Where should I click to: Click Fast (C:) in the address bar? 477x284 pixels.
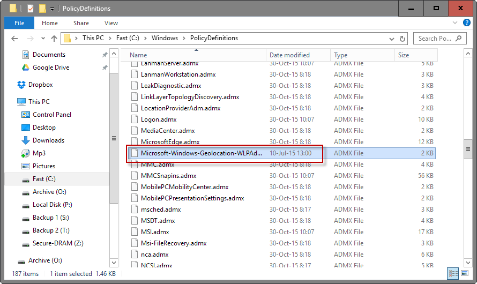(x=128, y=38)
